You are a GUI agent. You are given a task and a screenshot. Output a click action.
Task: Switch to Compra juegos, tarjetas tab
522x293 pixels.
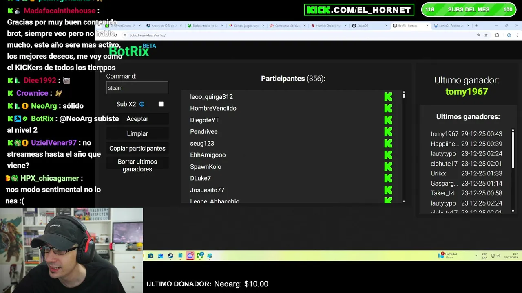tap(246, 26)
